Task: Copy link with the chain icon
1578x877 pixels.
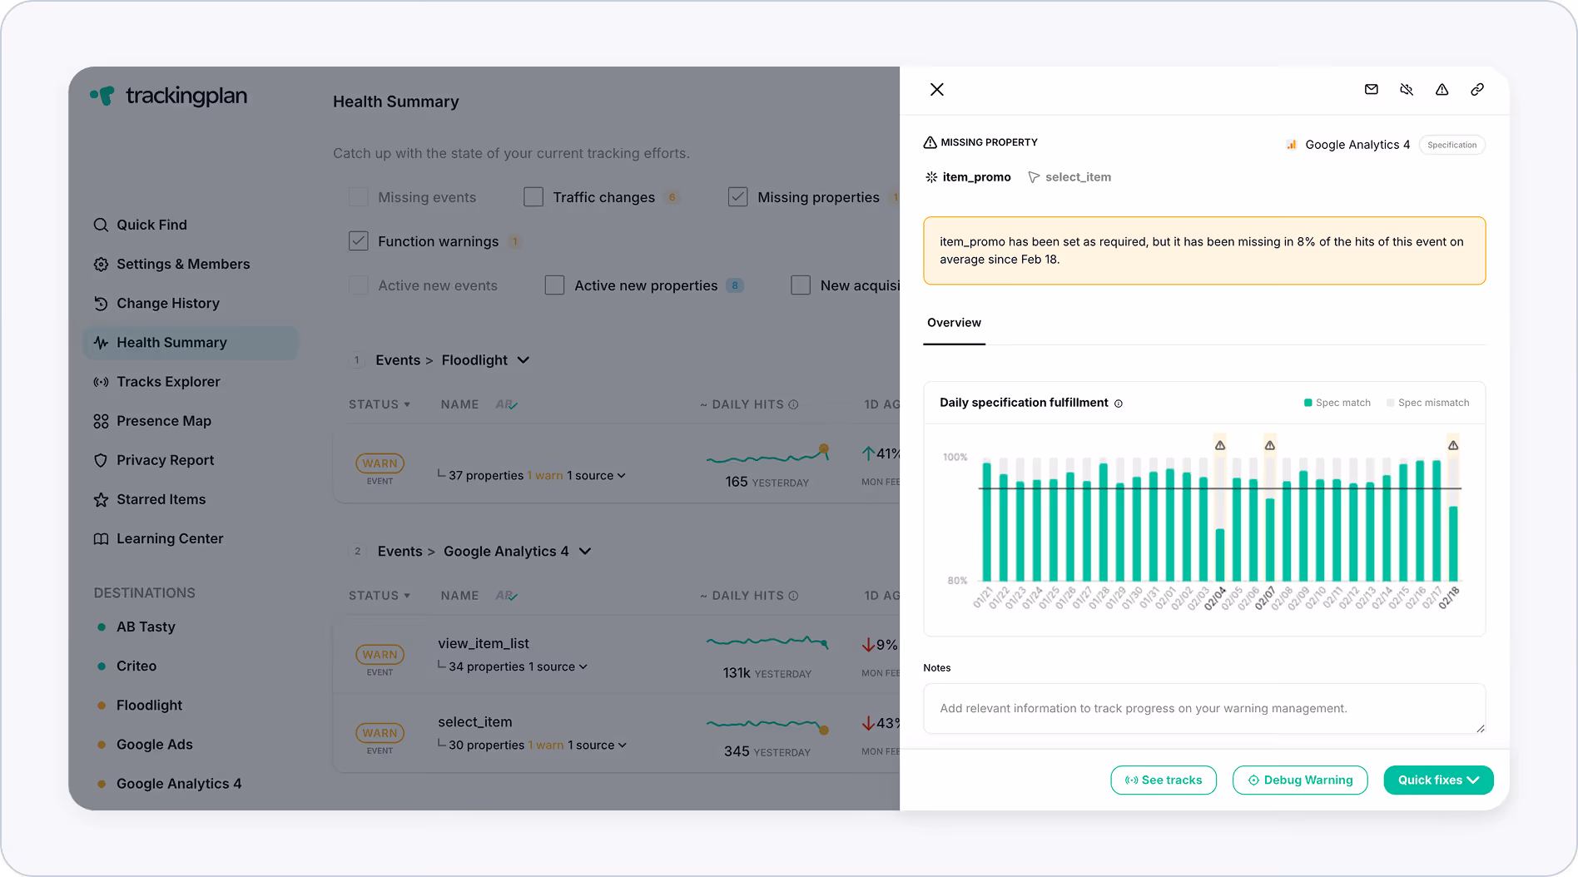Action: (1477, 89)
